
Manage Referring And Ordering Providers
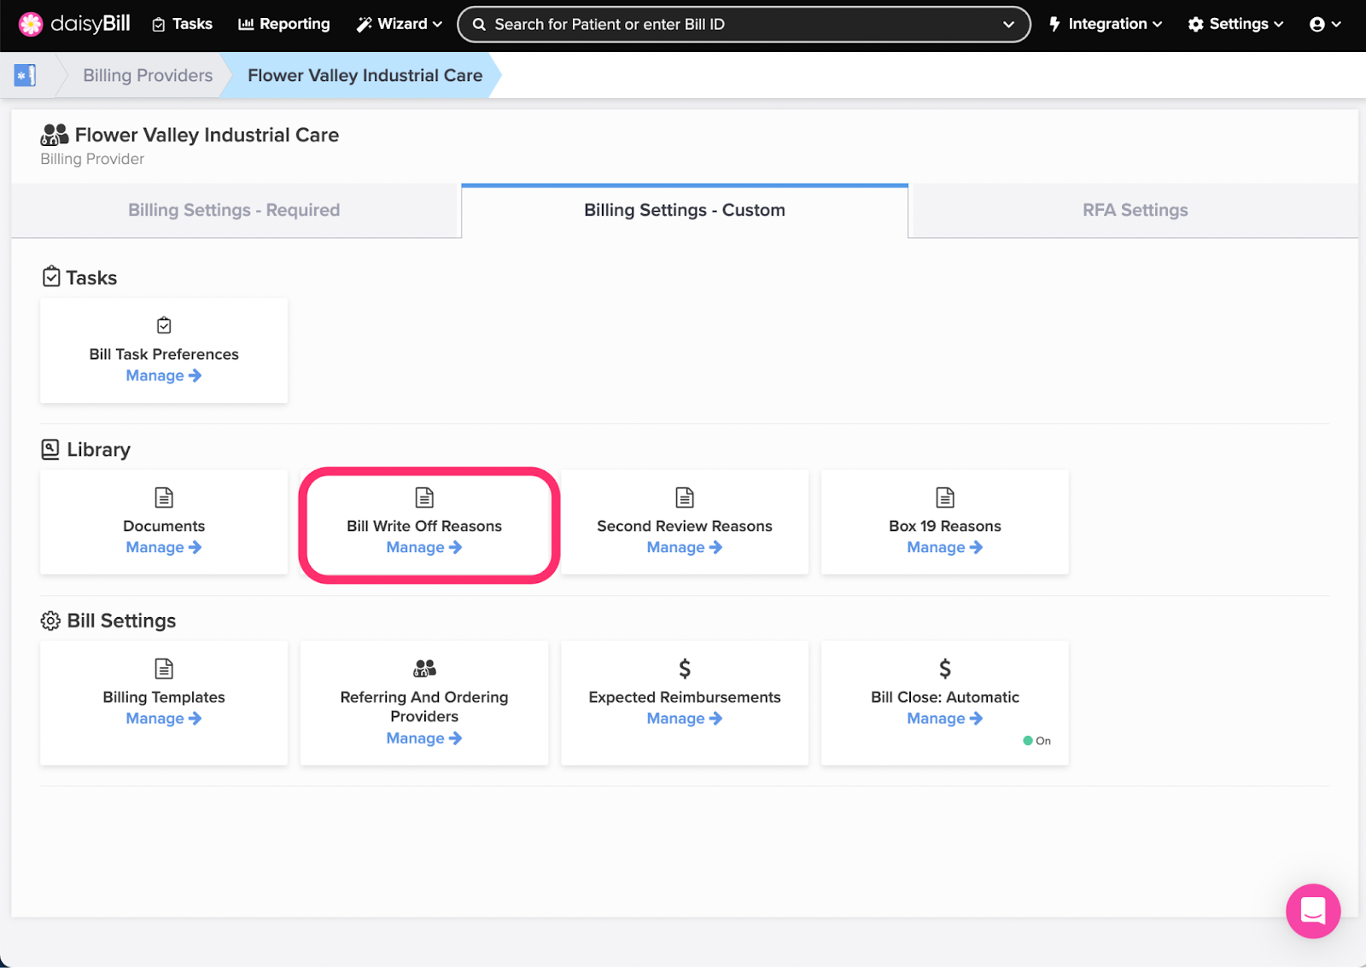click(424, 738)
